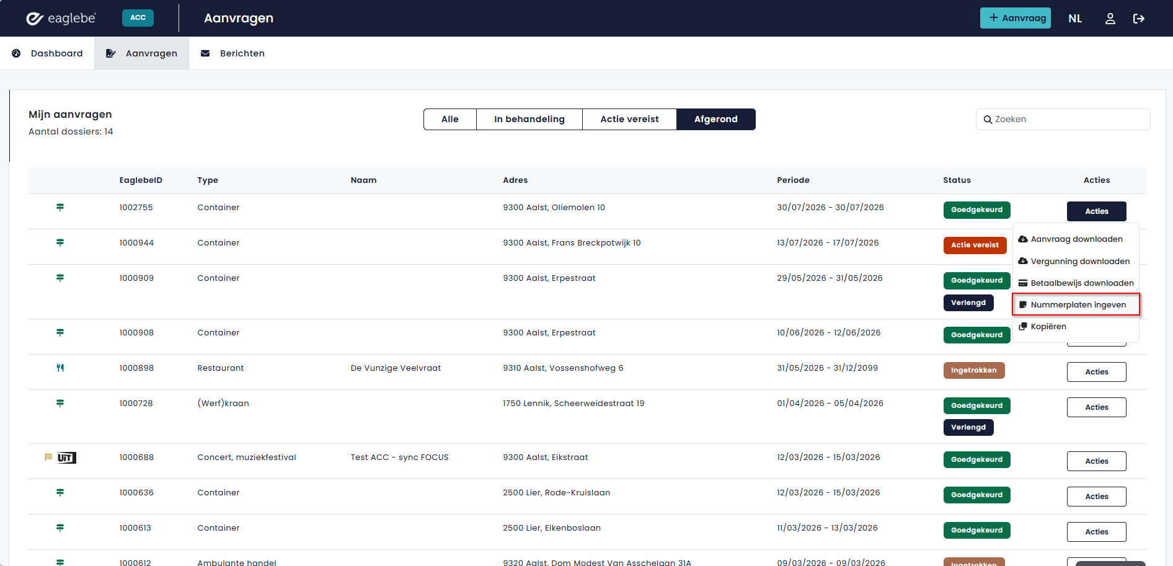Filter requests by Afgerond
1173x566 pixels.
pyautogui.click(x=716, y=119)
